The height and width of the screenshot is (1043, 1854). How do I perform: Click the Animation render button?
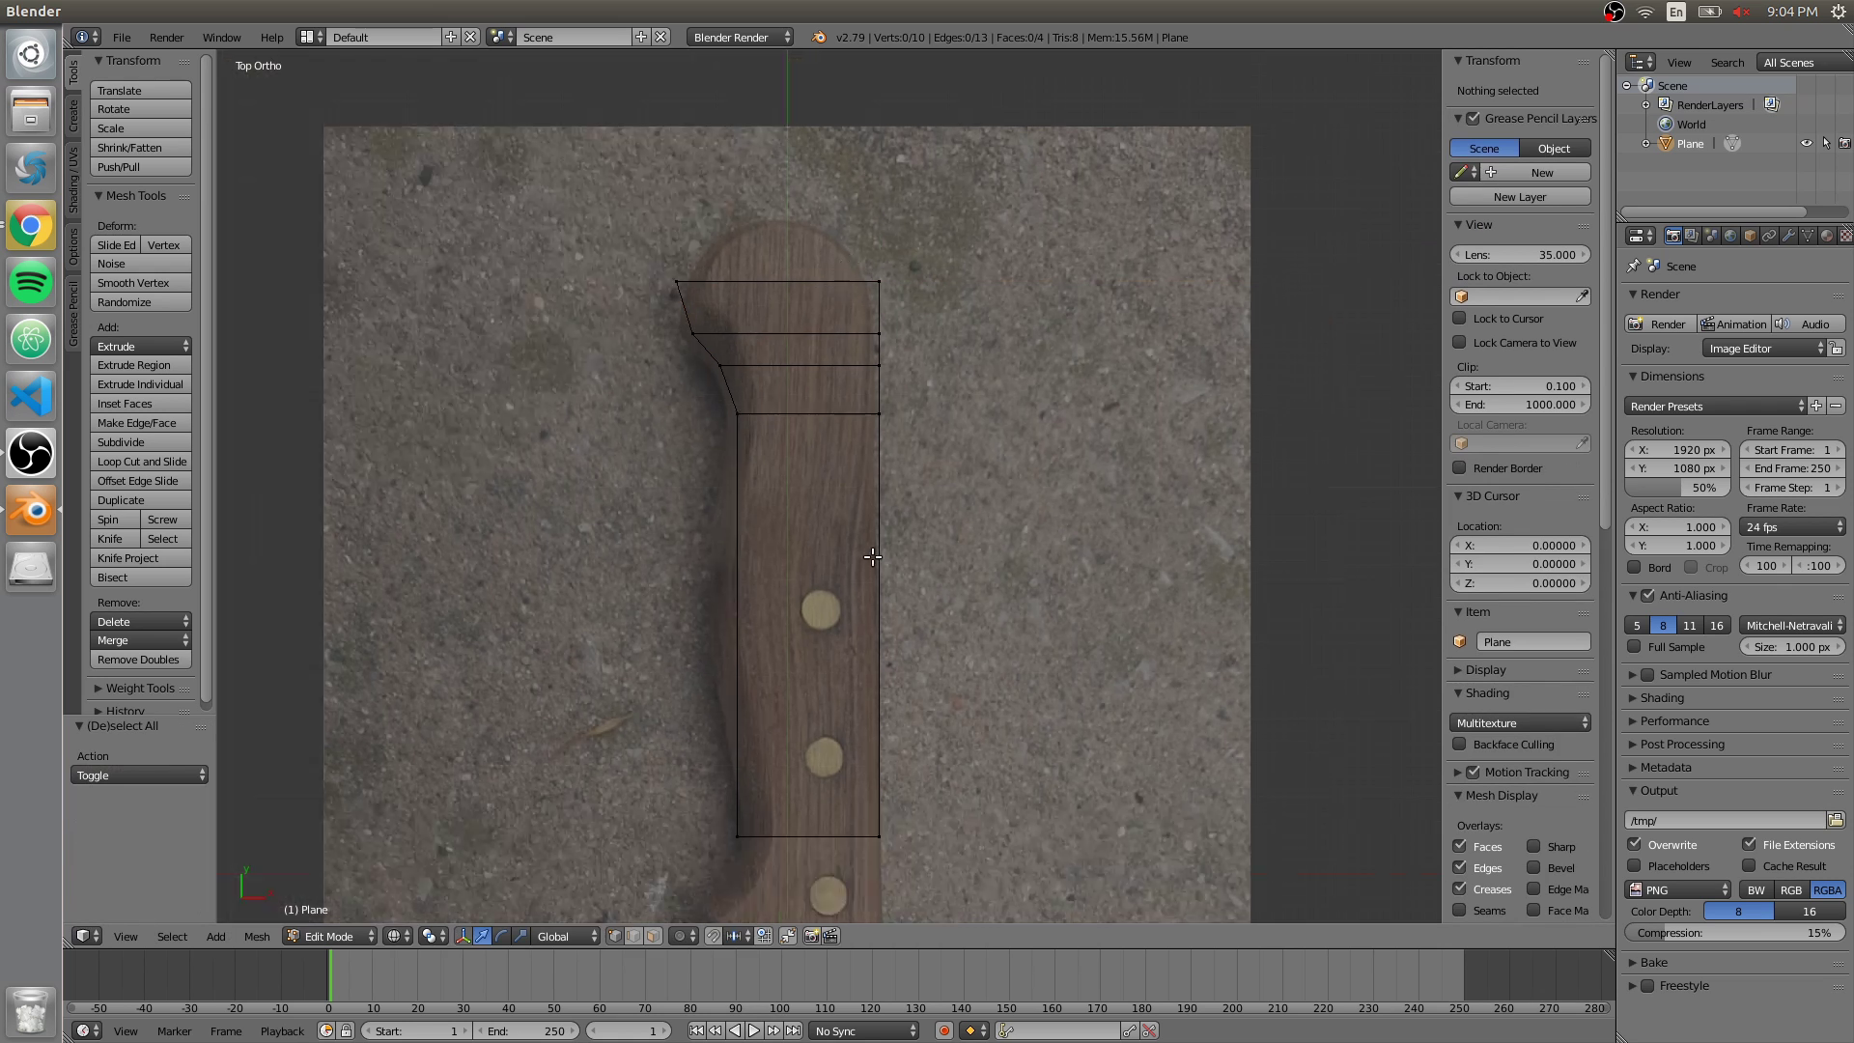click(1734, 324)
